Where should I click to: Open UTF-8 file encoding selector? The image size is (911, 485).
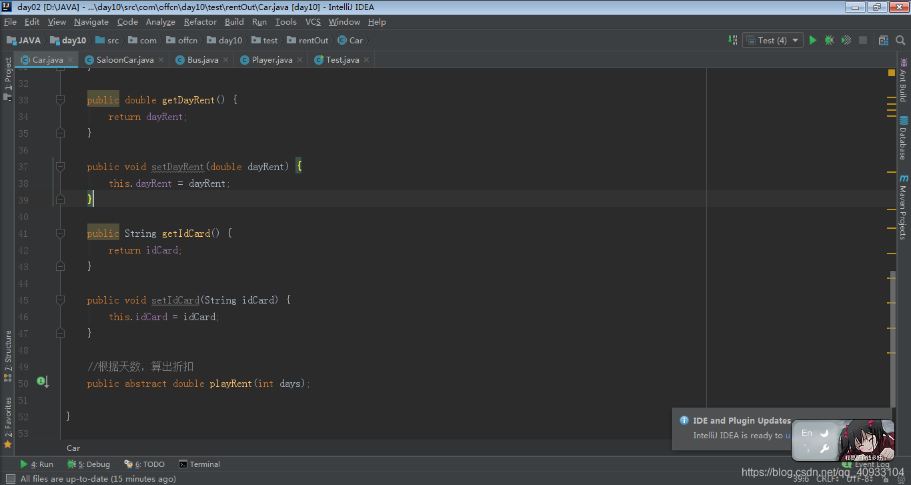click(859, 478)
